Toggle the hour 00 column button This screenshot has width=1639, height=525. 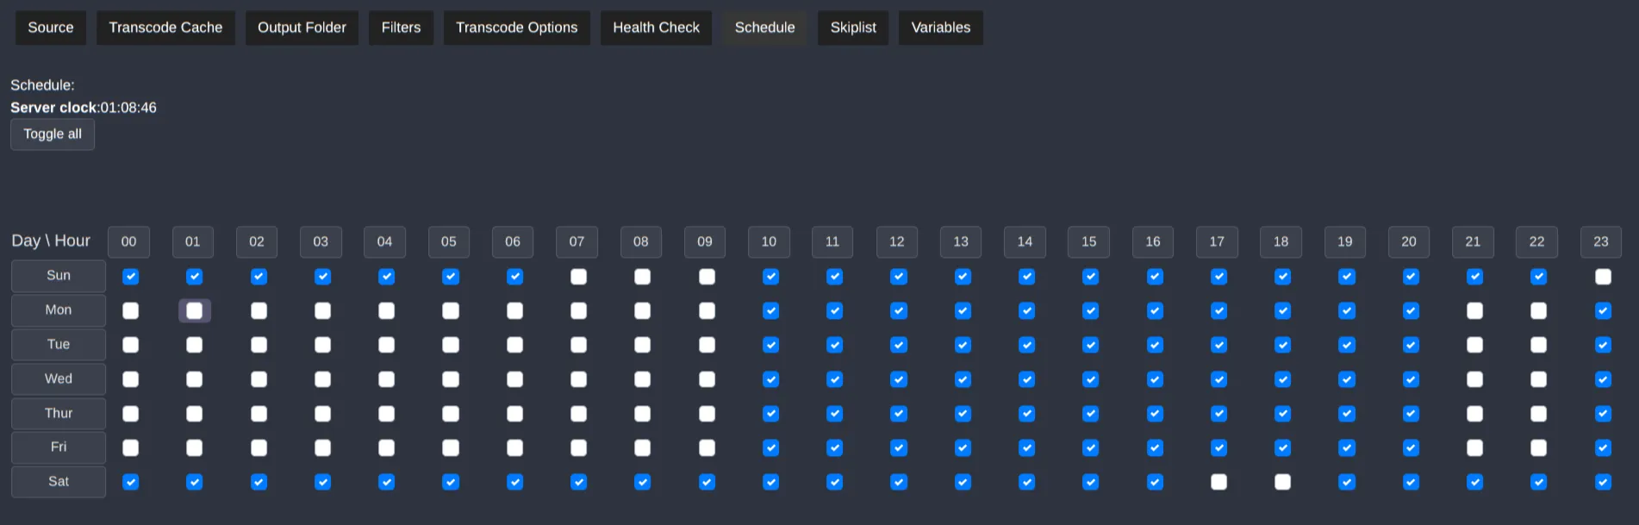click(x=128, y=242)
